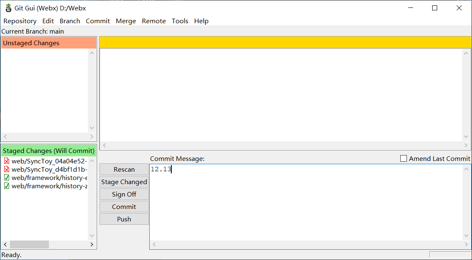472x260 pixels.
Task: Click the yellow diff header bar
Action: coord(285,42)
